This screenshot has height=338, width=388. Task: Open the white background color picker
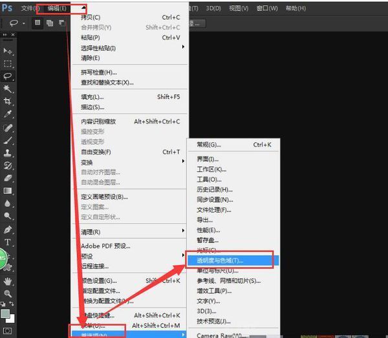[x=12, y=319]
